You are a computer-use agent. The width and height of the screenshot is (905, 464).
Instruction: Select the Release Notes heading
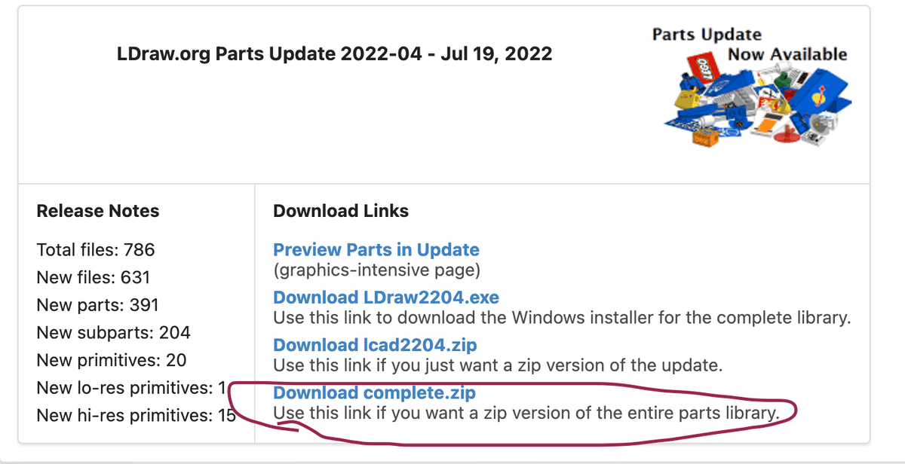[98, 211]
